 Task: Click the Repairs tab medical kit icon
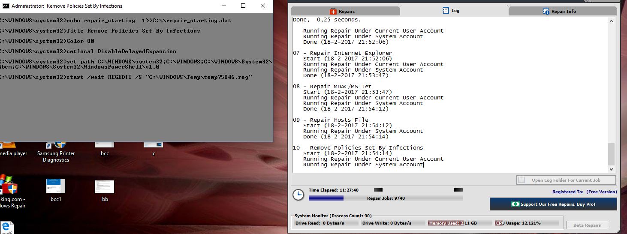pyautogui.click(x=333, y=11)
